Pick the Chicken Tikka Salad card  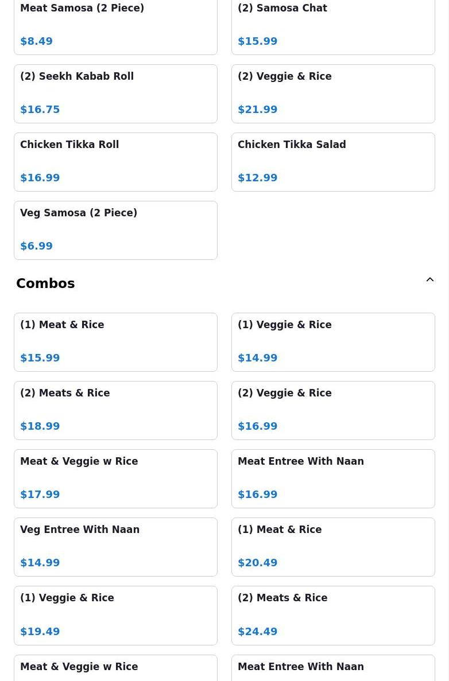pyautogui.click(x=333, y=162)
